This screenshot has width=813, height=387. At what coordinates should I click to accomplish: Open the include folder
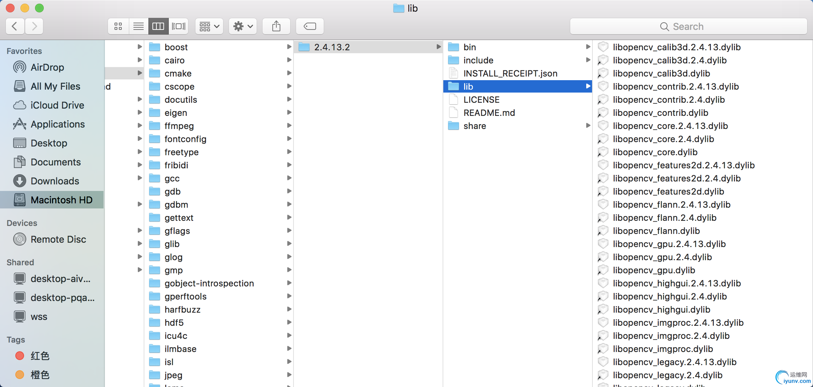tap(518, 60)
